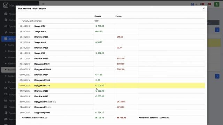Viewport: 223px width, 125px height.
Task: Open document Платёж №212
Action: click(x=41, y=96)
